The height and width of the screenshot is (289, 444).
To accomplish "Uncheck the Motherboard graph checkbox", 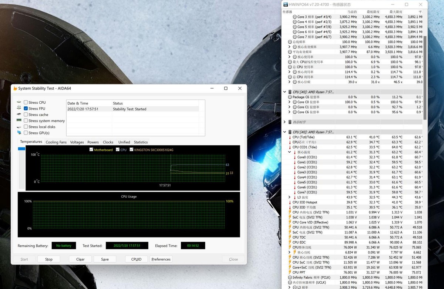I will (91, 150).
